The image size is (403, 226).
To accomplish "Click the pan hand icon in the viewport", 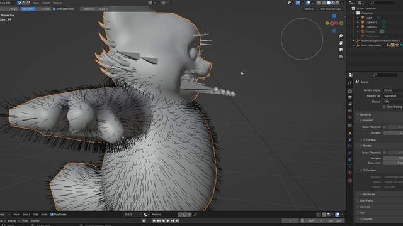I will [341, 43].
